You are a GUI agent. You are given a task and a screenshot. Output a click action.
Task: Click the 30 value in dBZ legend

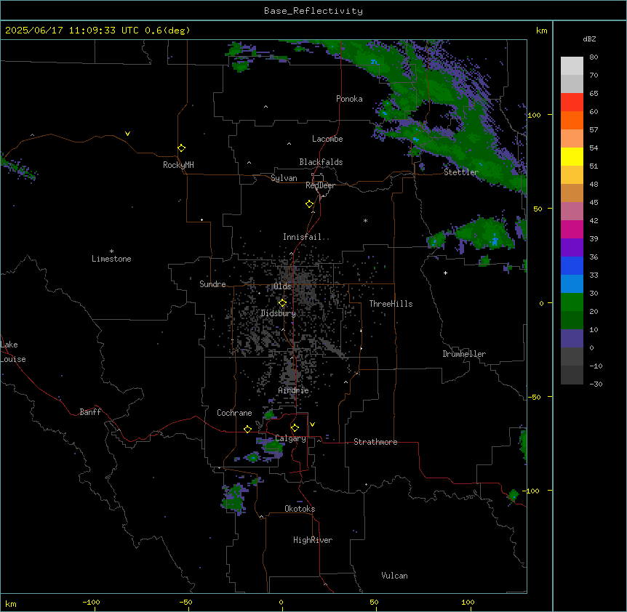pos(594,293)
